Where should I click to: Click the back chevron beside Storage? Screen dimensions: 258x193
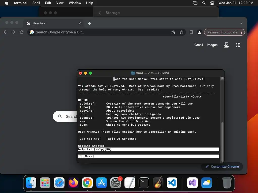click(x=100, y=13)
